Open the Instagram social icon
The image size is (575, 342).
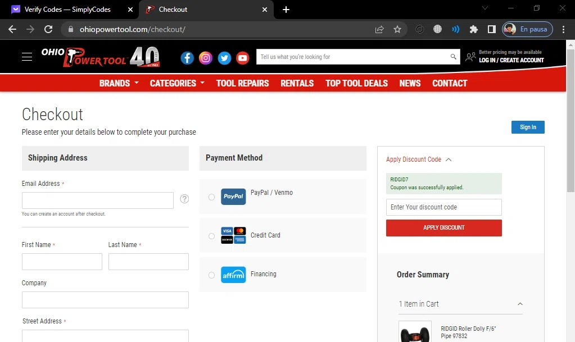[x=206, y=58]
